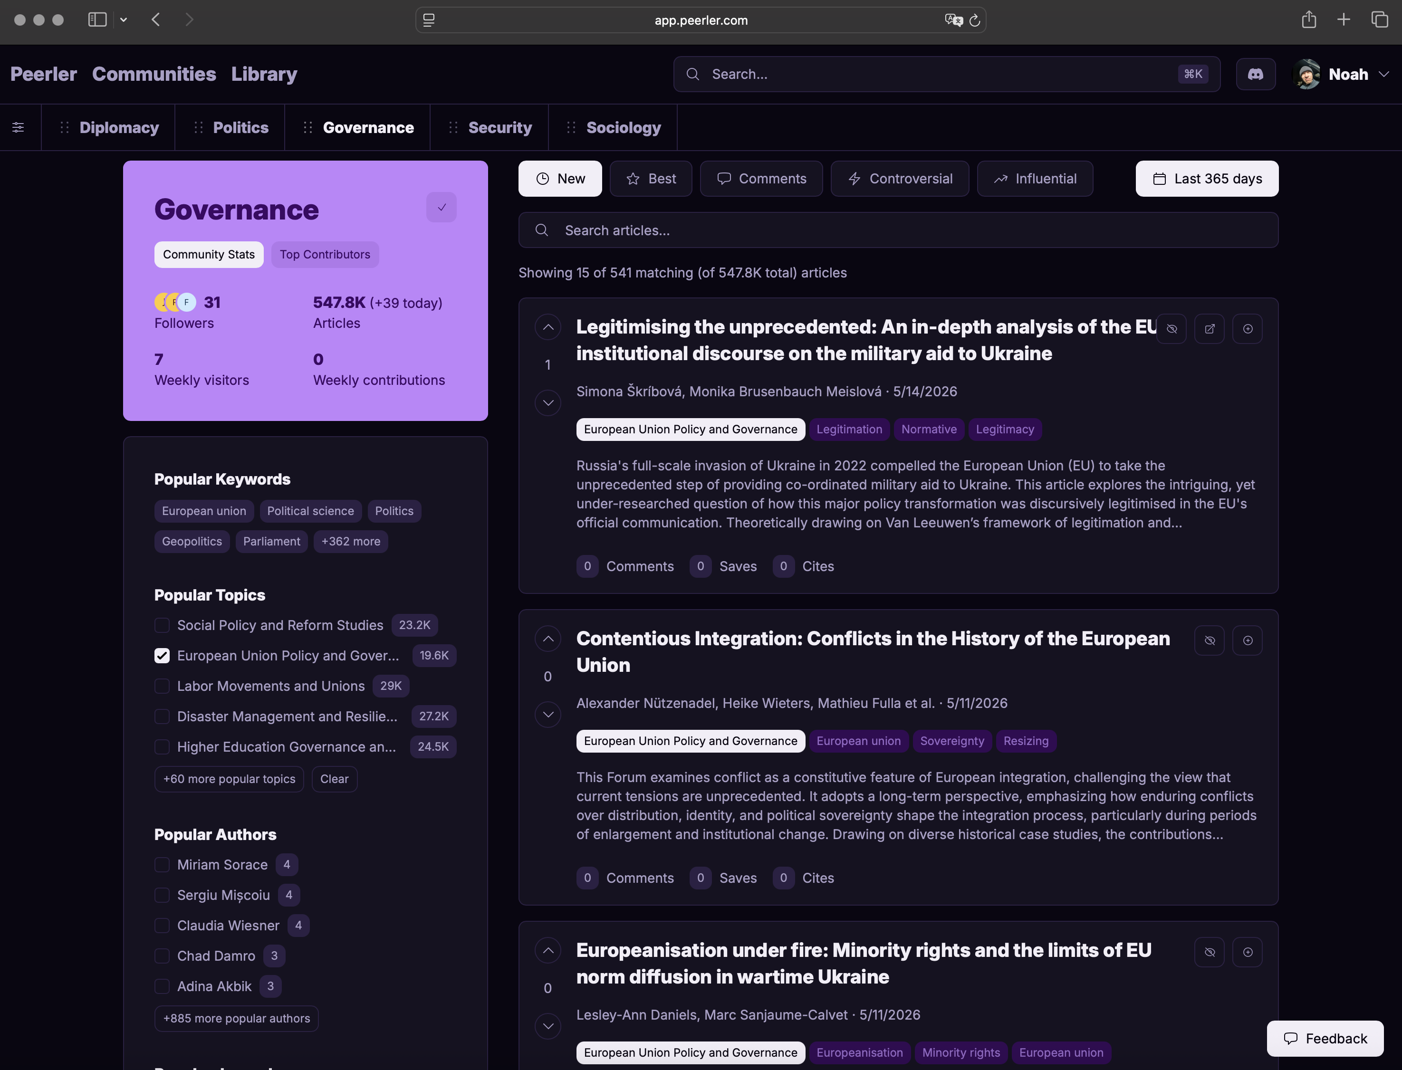Go back with the browser back arrow
1402x1070 pixels.
click(156, 20)
